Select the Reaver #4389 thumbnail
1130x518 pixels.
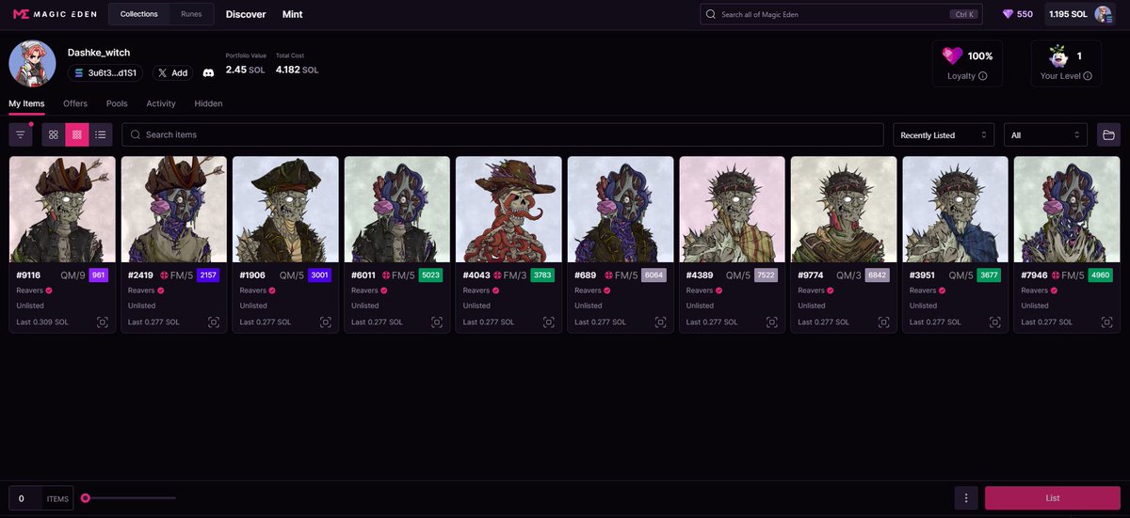(732, 209)
